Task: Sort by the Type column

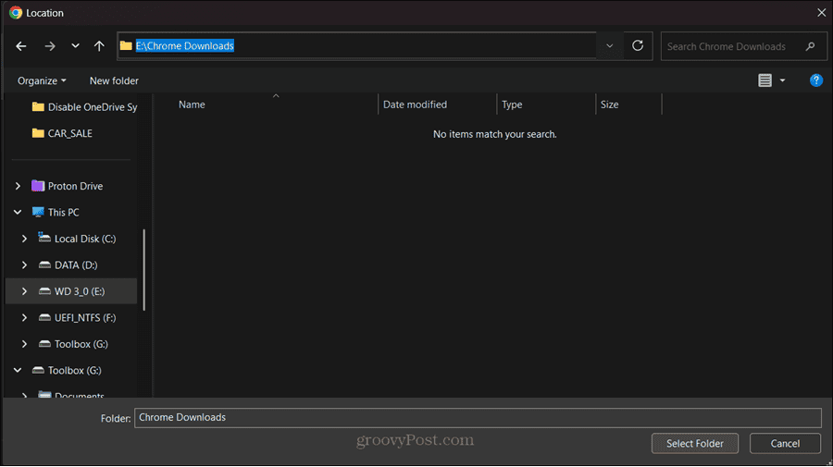Action: pos(512,104)
